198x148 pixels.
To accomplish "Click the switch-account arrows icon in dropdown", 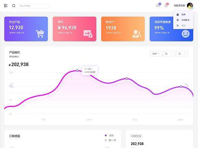I will tap(177, 20).
